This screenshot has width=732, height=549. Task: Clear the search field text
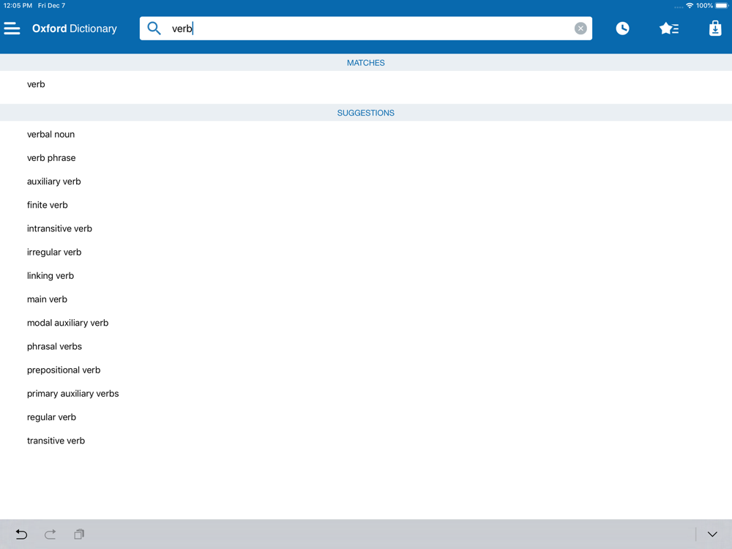coord(580,29)
